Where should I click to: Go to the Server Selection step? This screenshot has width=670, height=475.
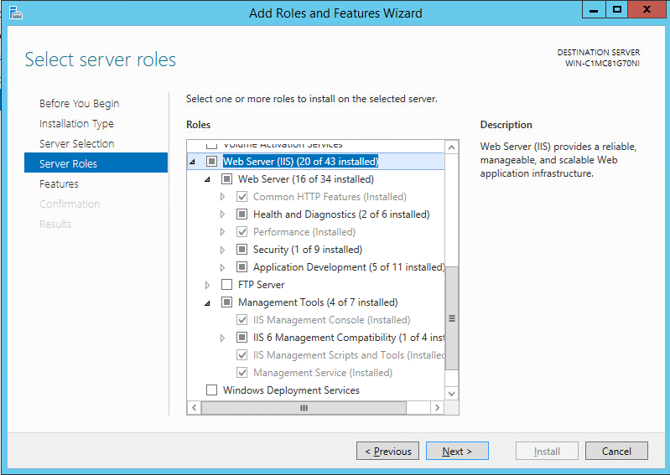(77, 143)
